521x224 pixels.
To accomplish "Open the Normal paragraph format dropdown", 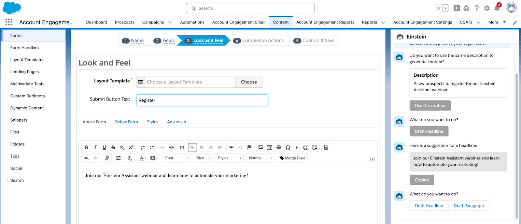I will (x=260, y=158).
